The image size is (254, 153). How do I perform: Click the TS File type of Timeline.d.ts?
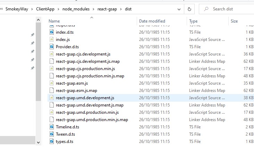tap(195, 127)
